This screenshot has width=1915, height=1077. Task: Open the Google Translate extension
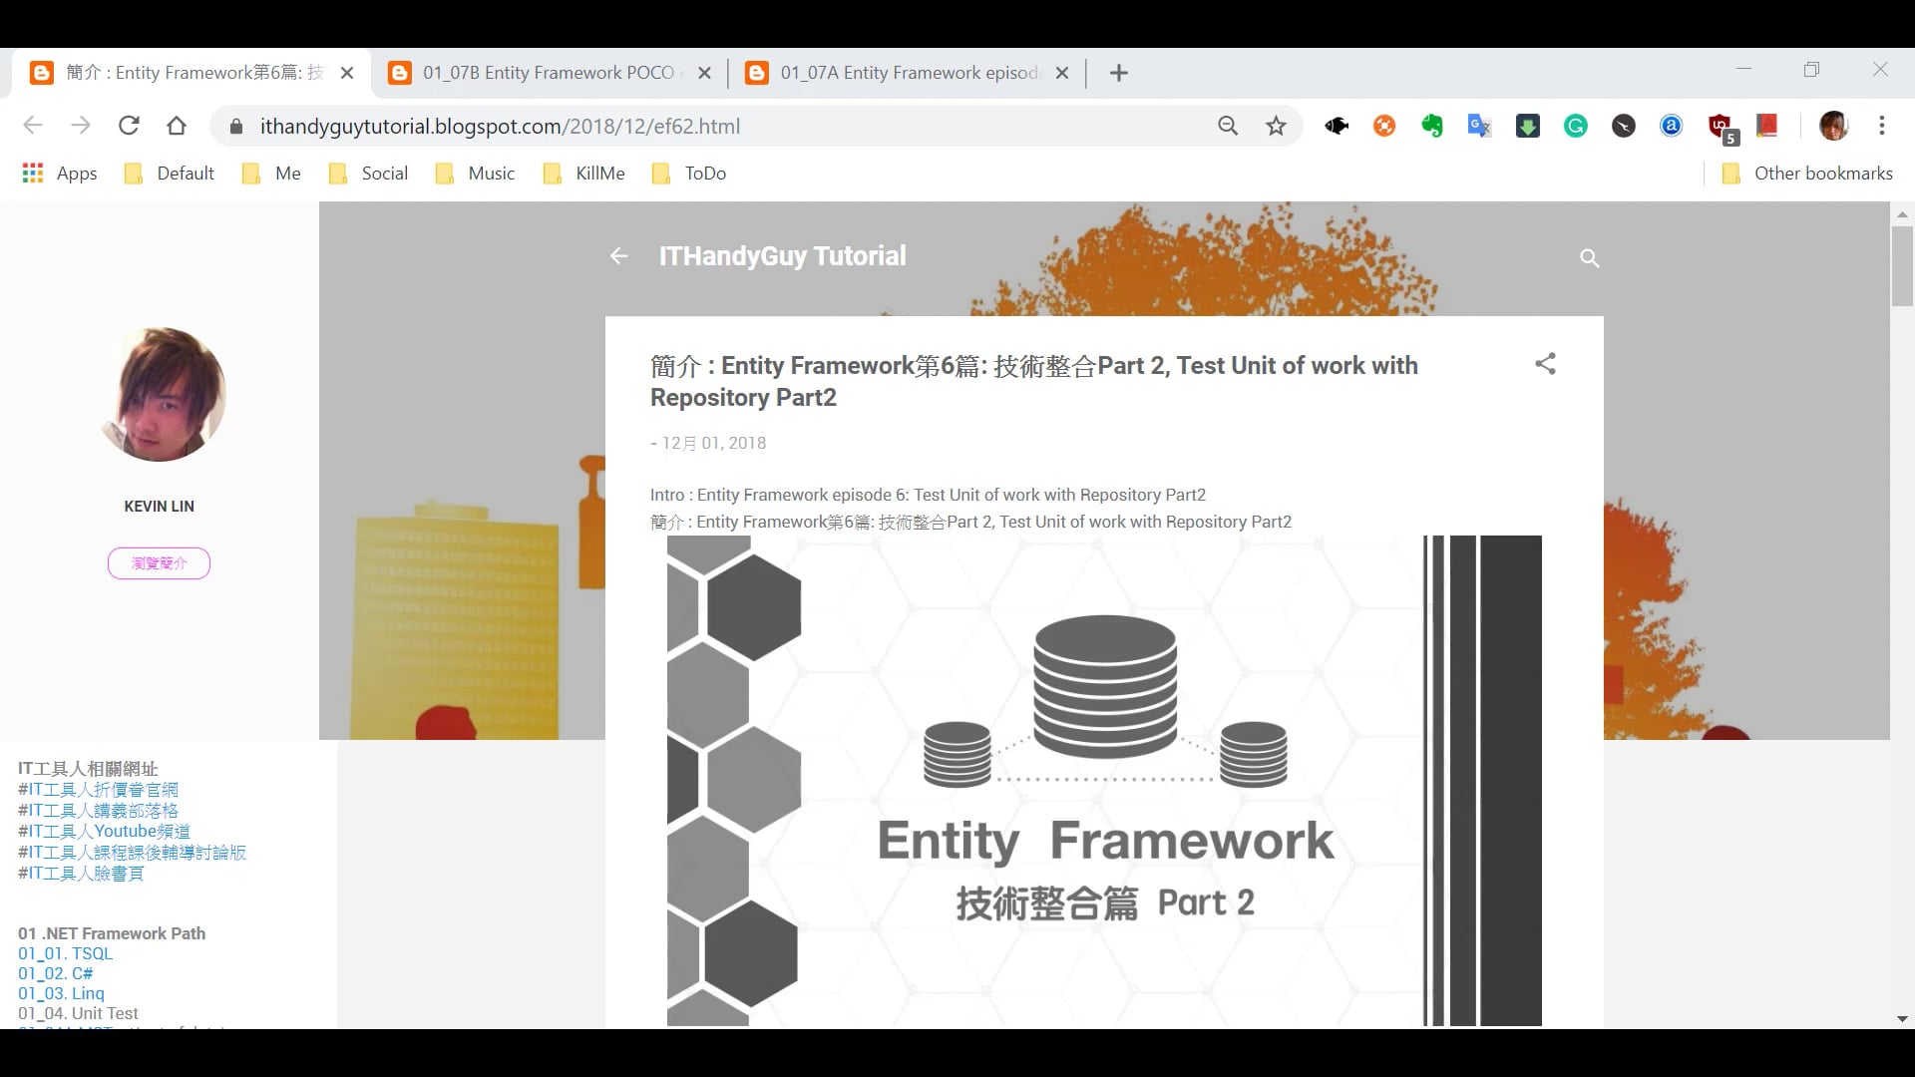coord(1479,126)
